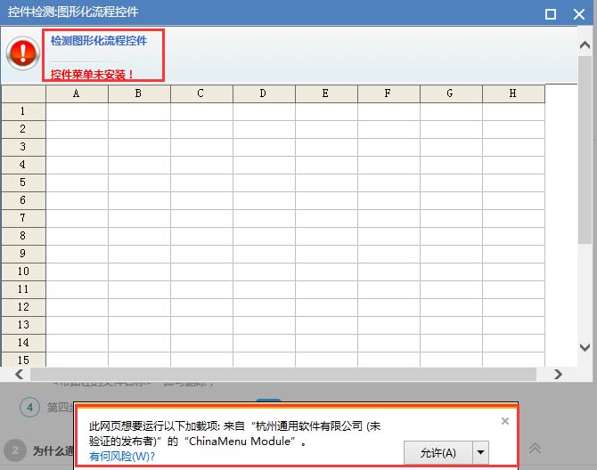Click the numbered step 4 circle icon
Image resolution: width=597 pixels, height=470 pixels.
(30, 407)
